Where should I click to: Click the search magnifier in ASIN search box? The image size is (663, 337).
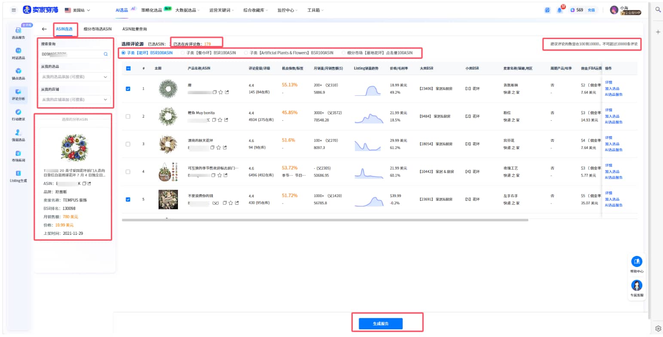[x=106, y=55]
